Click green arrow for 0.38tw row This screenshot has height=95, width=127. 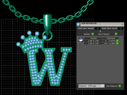[117, 44]
